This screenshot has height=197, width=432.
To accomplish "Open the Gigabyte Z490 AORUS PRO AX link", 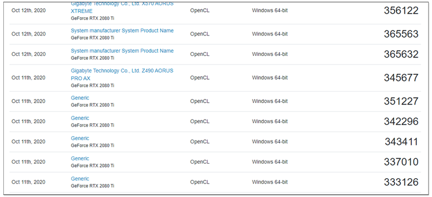I will [x=122, y=74].
